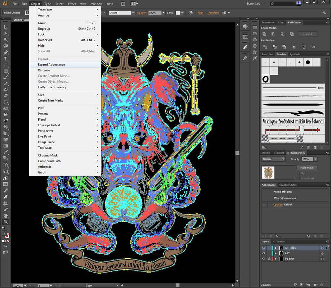Expand the ART layer

pyautogui.click(x=276, y=253)
